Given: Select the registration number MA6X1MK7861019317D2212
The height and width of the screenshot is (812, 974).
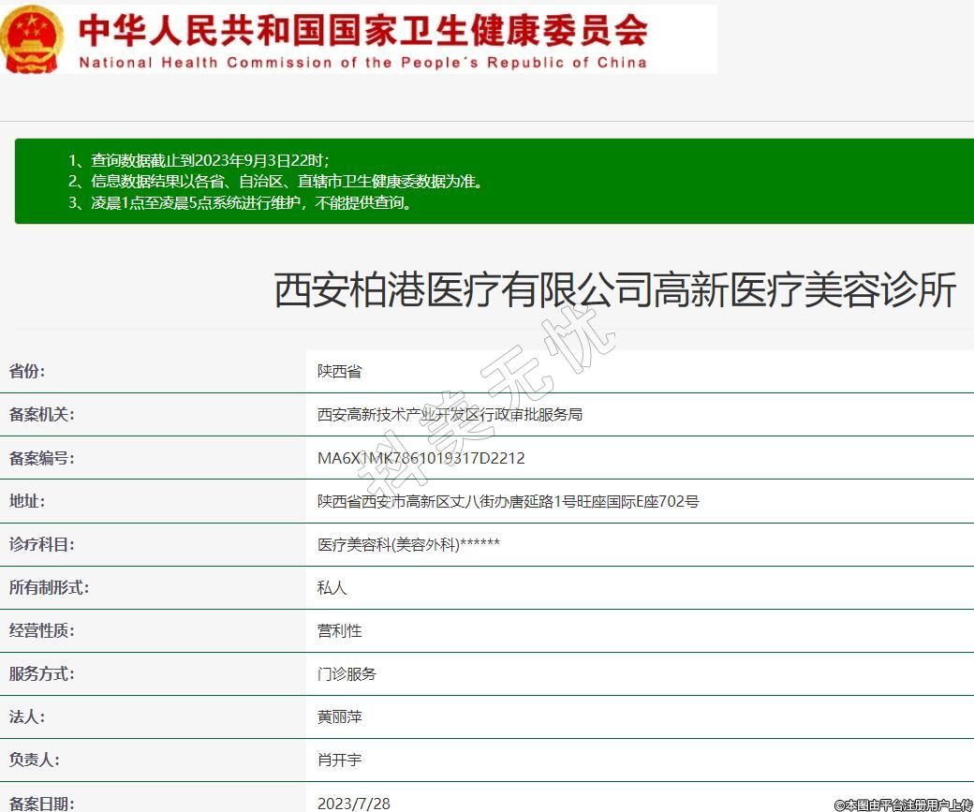Looking at the screenshot, I should (x=421, y=458).
